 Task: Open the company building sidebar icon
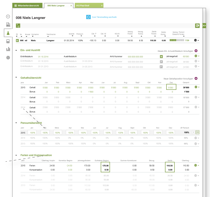click(x=8, y=25)
